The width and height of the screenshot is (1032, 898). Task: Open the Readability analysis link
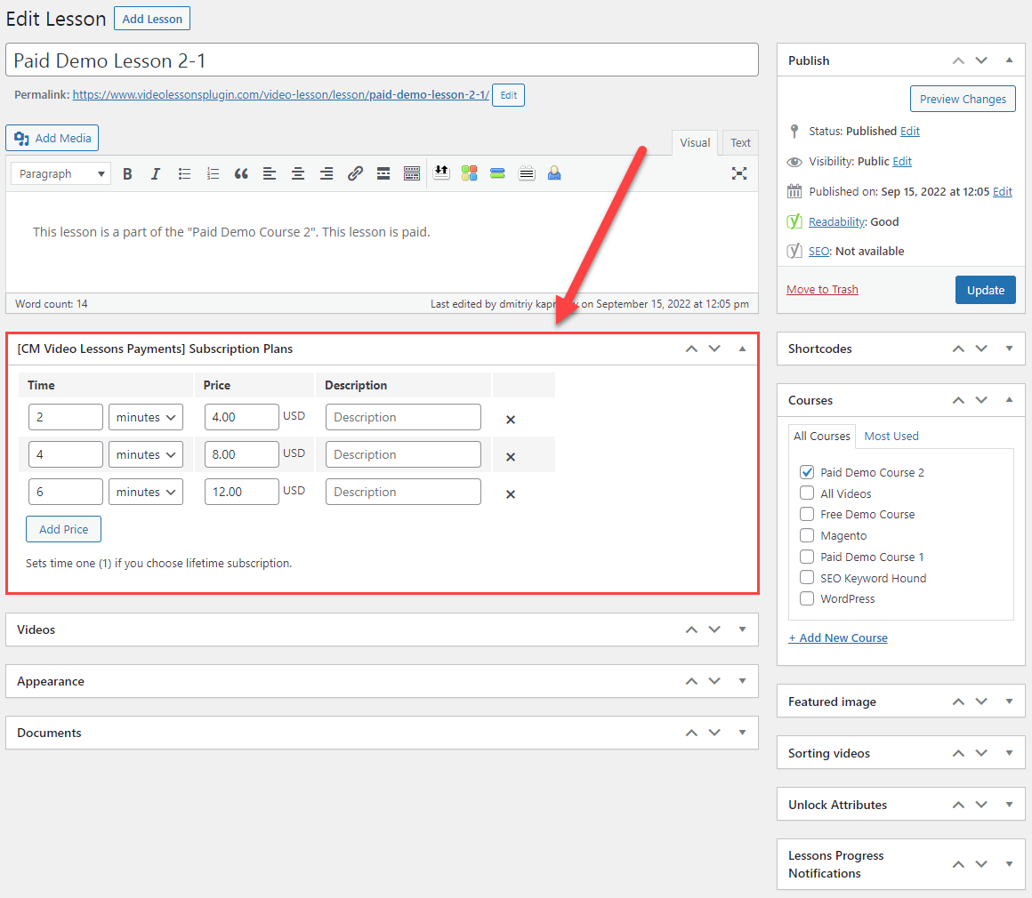pos(836,221)
